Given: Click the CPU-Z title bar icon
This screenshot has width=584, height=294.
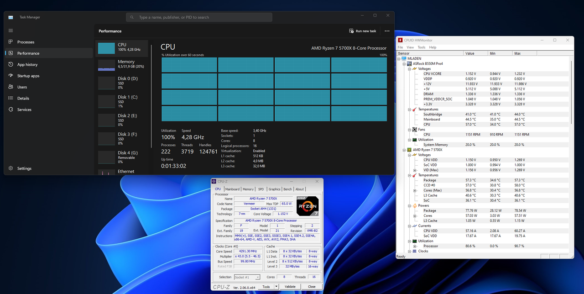Looking at the screenshot, I should tap(214, 182).
